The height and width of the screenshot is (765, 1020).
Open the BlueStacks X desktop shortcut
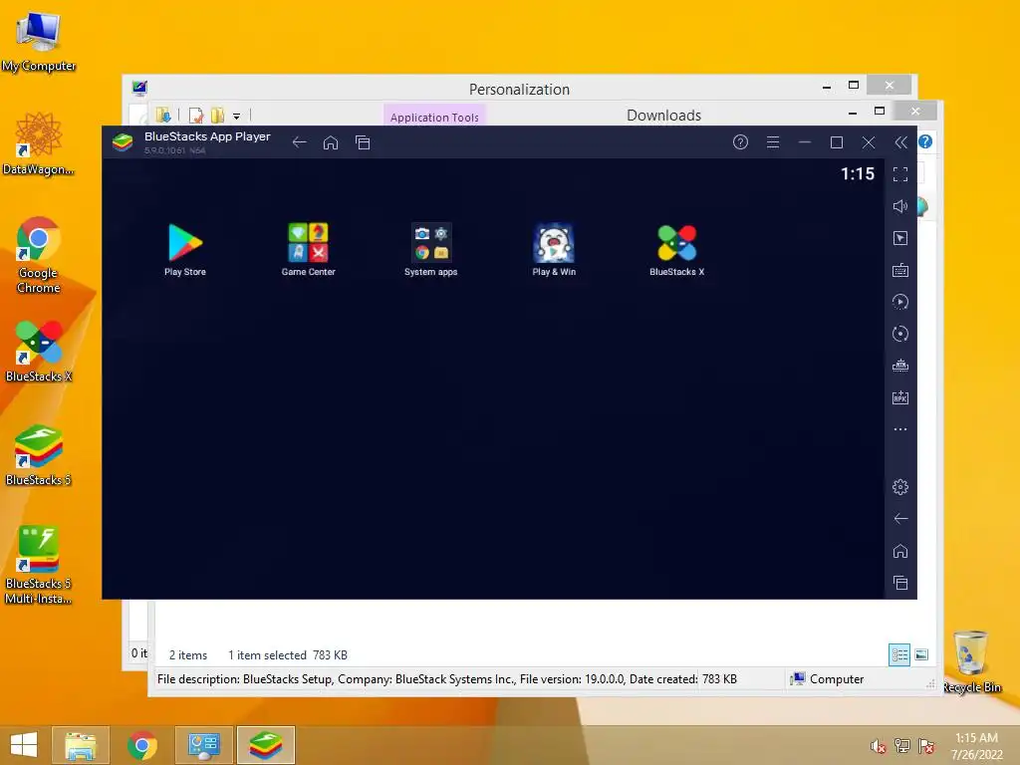(x=39, y=352)
